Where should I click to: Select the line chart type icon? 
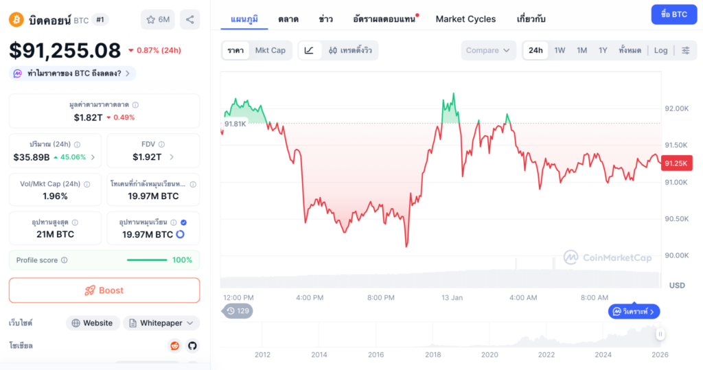pos(309,50)
